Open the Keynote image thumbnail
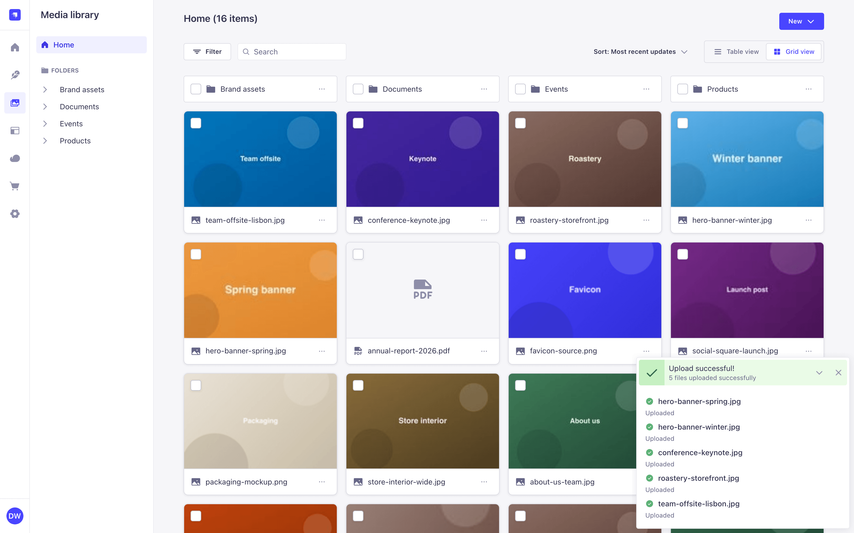 click(x=423, y=159)
